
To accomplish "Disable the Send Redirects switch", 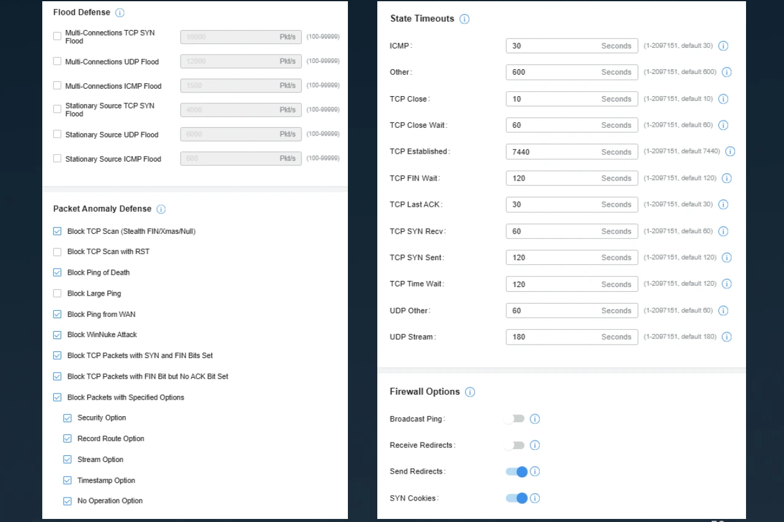I will [516, 472].
